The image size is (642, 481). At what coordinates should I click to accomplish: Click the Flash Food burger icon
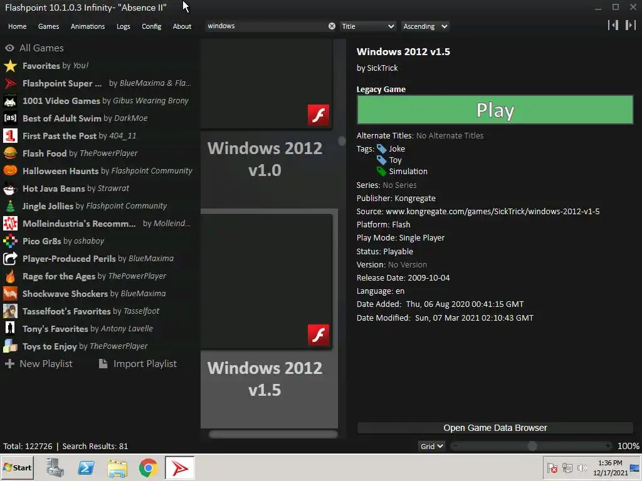[x=10, y=153]
